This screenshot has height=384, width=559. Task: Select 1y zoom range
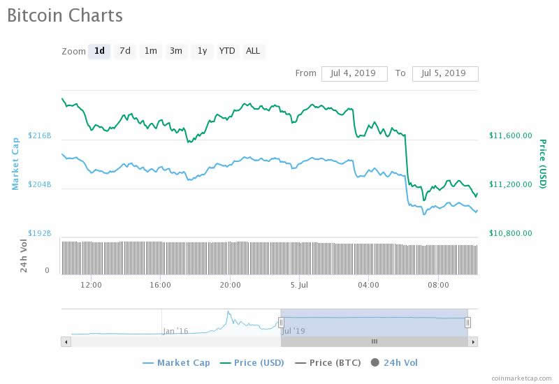click(202, 51)
